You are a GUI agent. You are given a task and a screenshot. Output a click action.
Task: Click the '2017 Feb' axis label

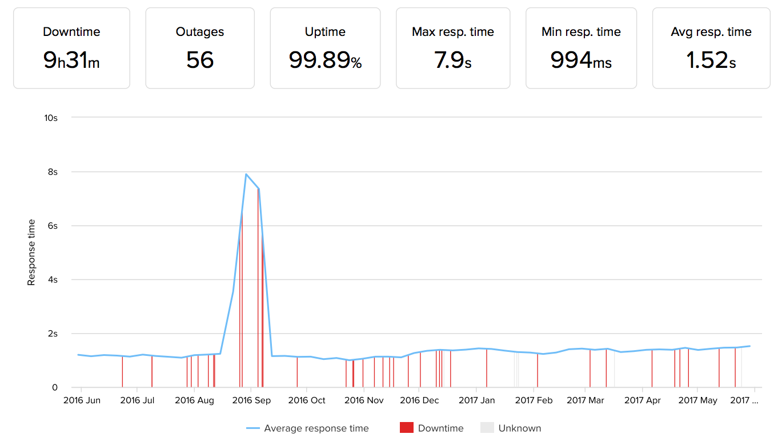tap(534, 400)
